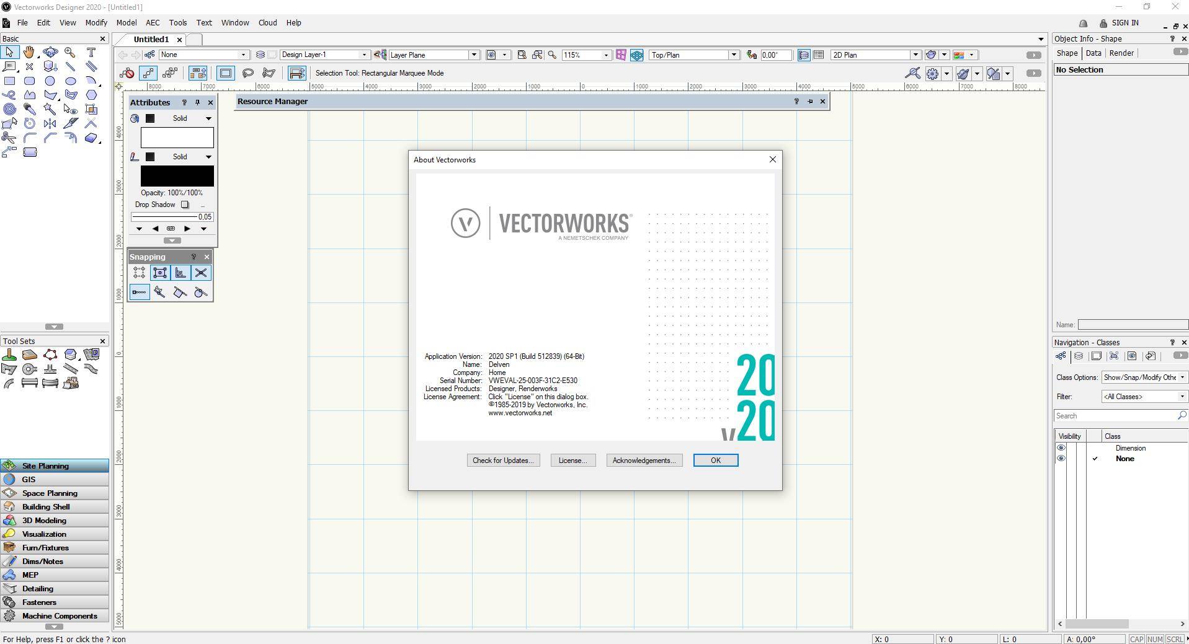1189x644 pixels.
Task: Open the Class Options dropdown
Action: tap(1144, 377)
